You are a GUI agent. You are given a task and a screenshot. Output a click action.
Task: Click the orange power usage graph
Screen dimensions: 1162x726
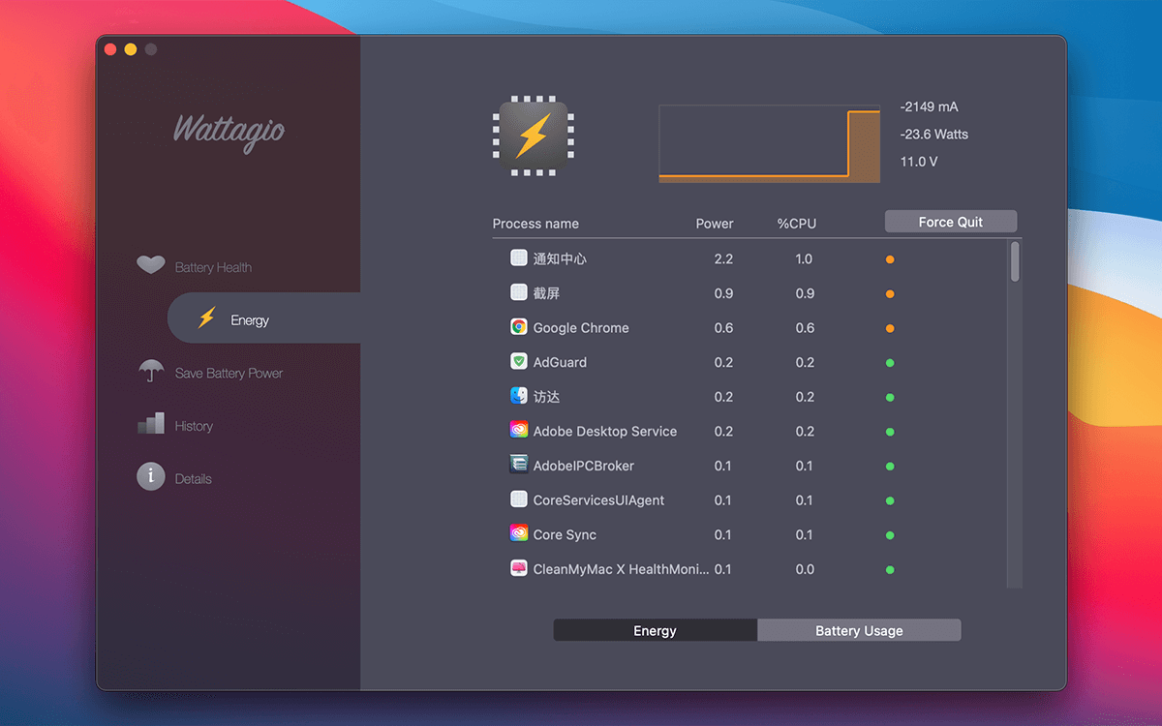click(770, 143)
